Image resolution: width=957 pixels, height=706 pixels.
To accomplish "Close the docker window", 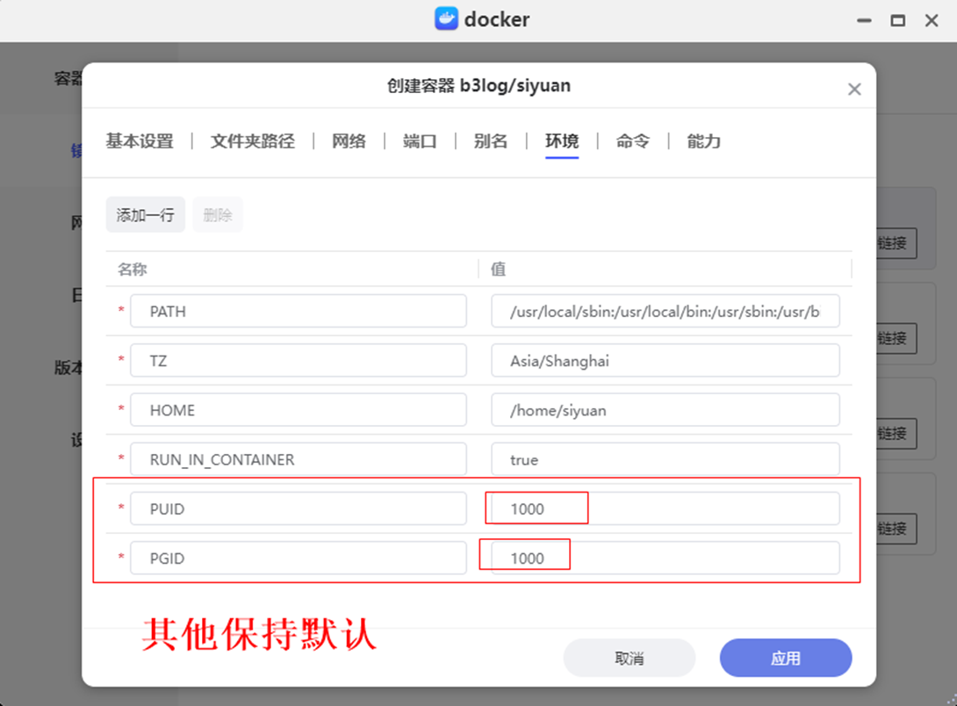I will 932,20.
